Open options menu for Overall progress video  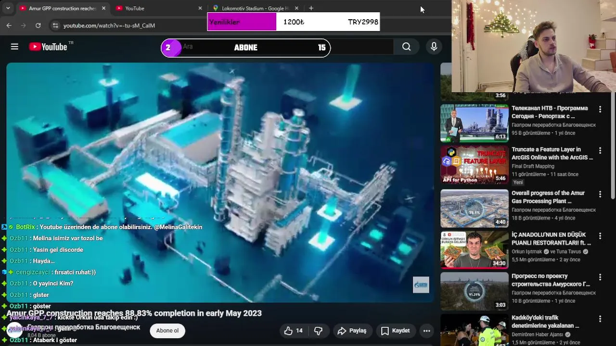pos(600,194)
